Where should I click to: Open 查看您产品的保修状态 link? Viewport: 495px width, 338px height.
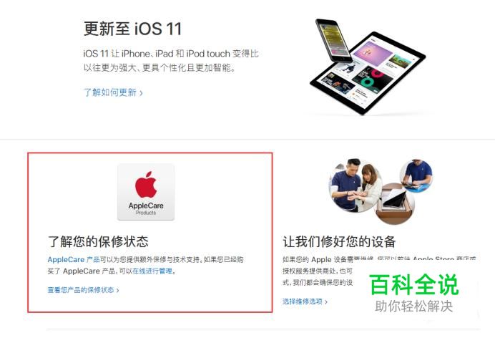click(81, 290)
